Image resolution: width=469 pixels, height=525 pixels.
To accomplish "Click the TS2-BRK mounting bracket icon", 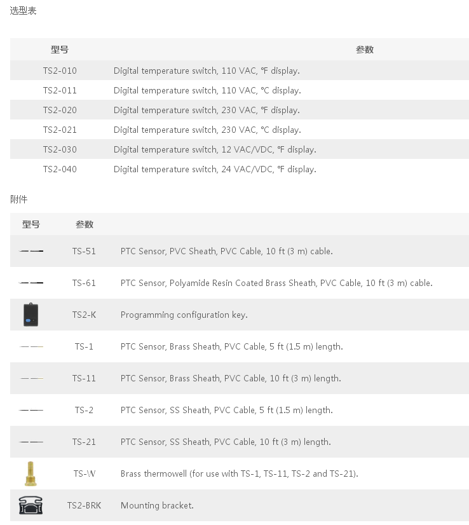I will tap(31, 505).
